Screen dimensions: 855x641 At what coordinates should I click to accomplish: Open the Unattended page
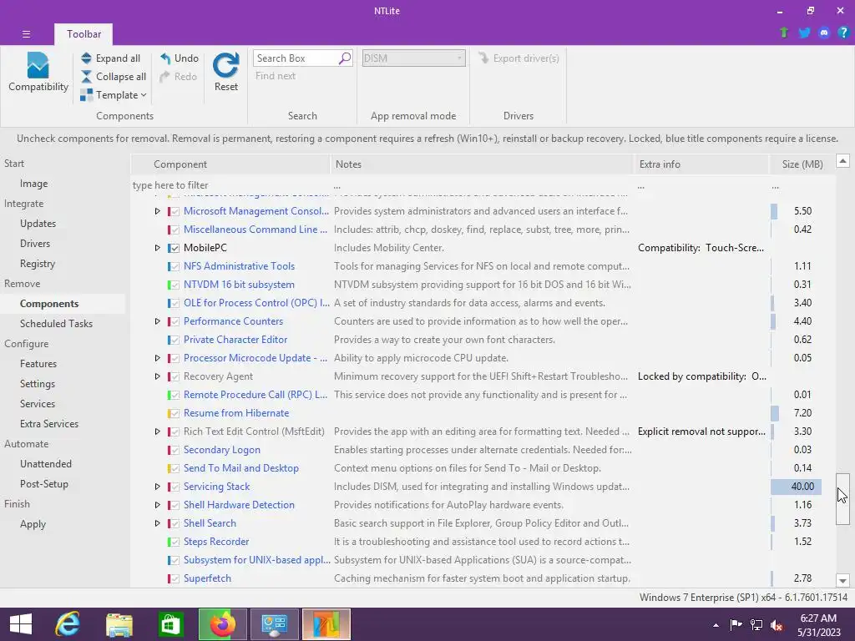46,464
